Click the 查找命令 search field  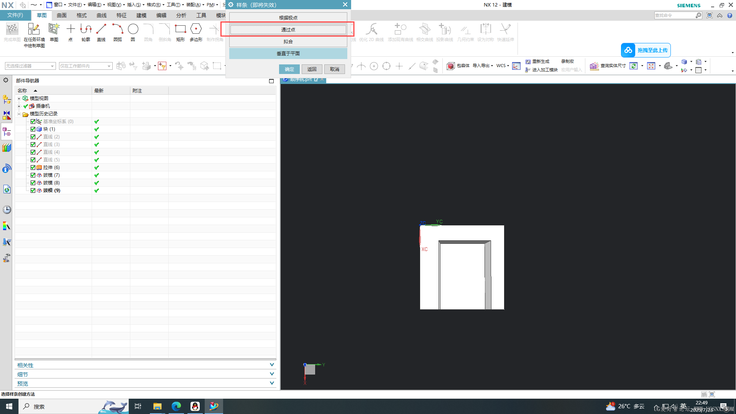[675, 15]
